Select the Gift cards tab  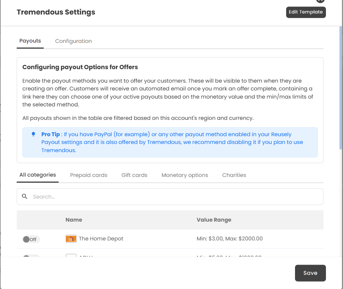point(134,175)
